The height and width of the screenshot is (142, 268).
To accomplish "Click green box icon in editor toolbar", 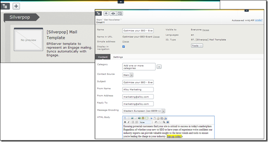I will [147, 118].
